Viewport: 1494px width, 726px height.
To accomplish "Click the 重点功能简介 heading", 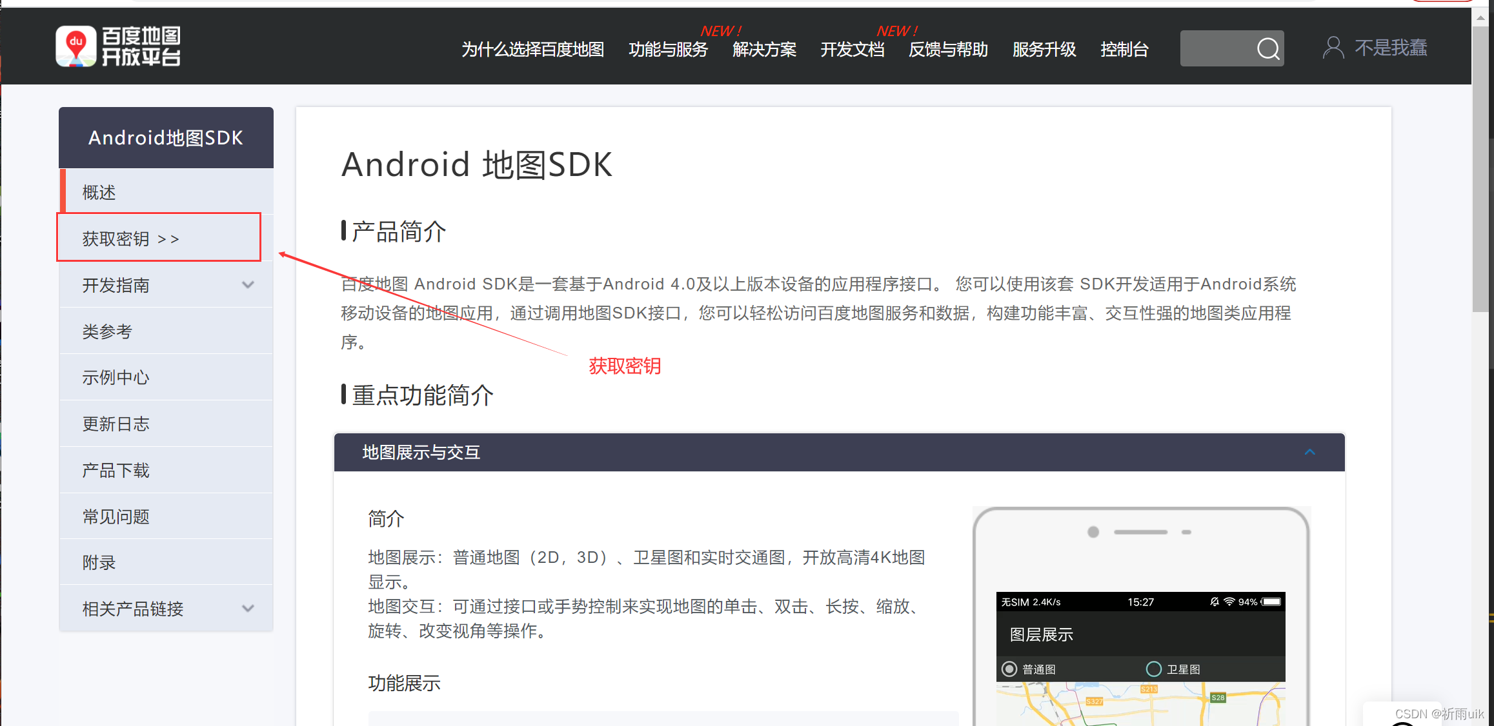I will click(423, 395).
